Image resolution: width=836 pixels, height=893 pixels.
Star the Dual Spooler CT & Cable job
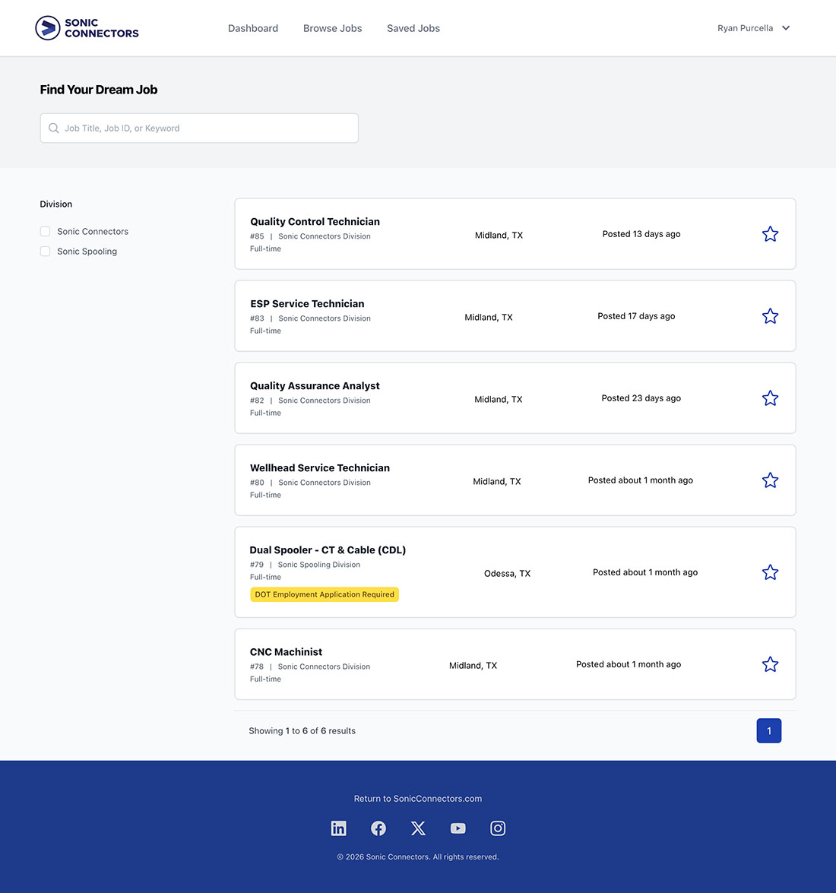(770, 572)
